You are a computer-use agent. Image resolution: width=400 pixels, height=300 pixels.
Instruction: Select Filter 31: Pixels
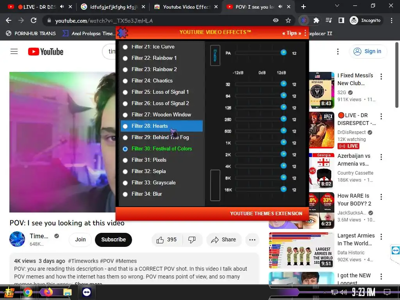162,160
